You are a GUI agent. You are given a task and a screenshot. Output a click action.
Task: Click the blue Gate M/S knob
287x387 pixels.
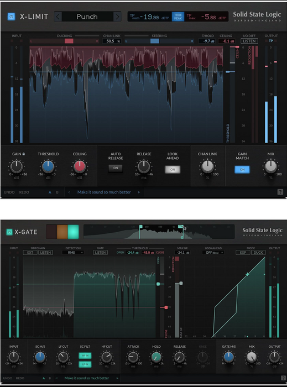(228, 357)
